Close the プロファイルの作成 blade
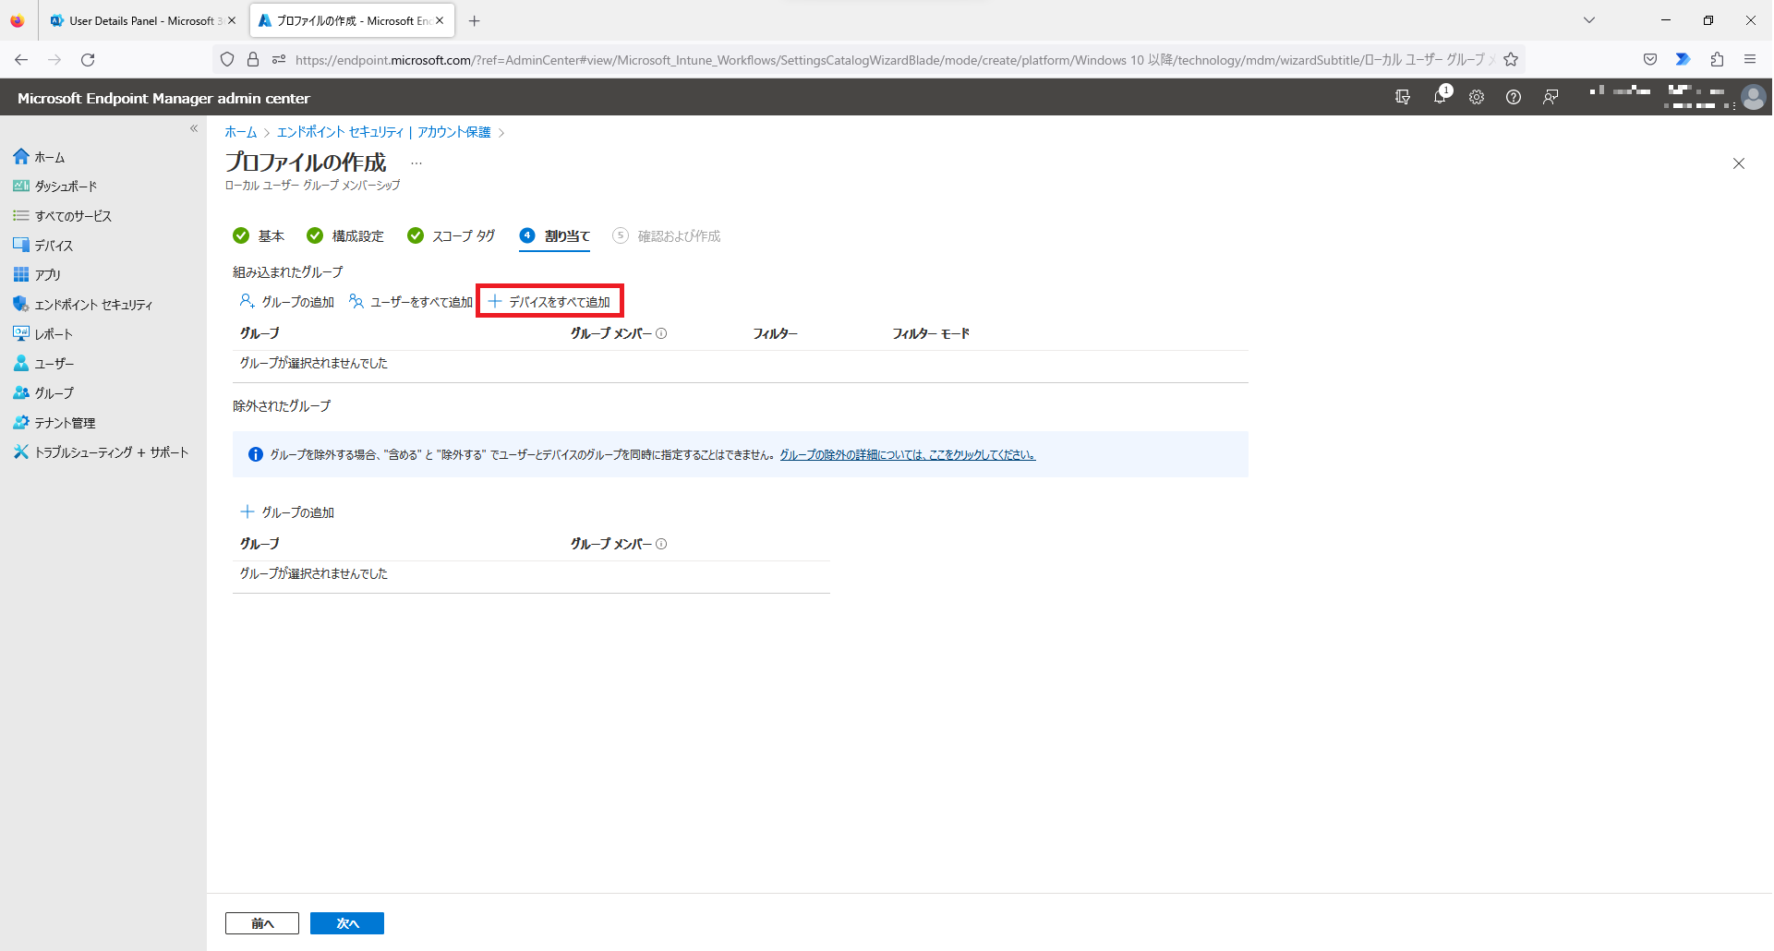1774x951 pixels. (x=1739, y=163)
